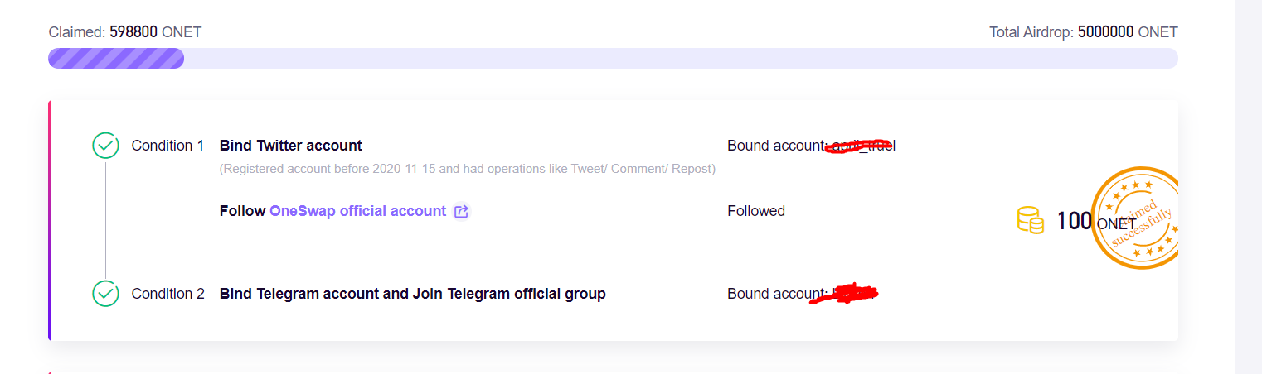Click the gold coins stack icon
This screenshot has width=1262, height=374.
1030,220
